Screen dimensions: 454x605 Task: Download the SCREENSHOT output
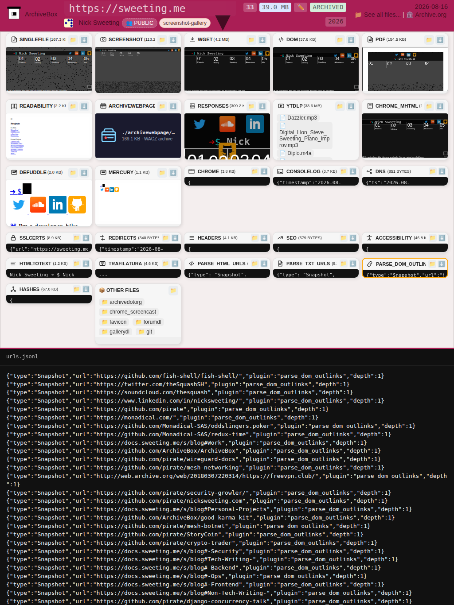(x=173, y=40)
